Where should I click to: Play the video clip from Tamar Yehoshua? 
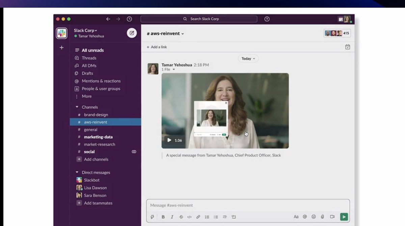pyautogui.click(x=169, y=140)
